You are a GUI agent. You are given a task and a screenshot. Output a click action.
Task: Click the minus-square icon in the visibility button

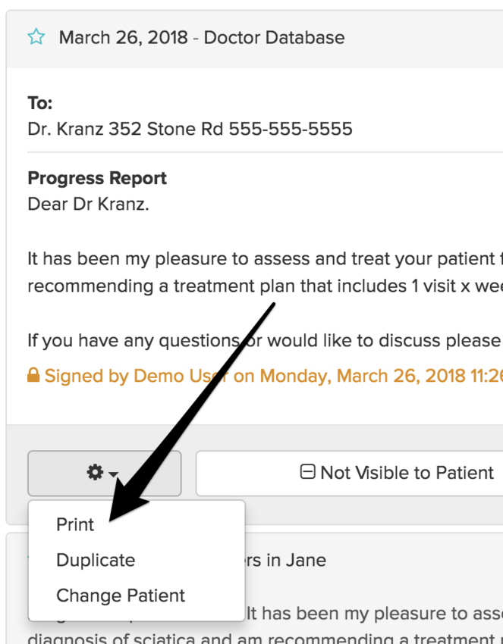(x=307, y=473)
